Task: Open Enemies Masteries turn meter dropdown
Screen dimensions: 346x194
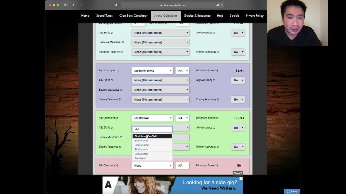Action: tap(160, 42)
